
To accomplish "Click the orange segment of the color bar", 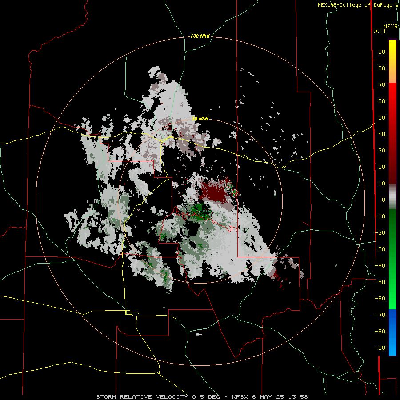I will (x=392, y=76).
